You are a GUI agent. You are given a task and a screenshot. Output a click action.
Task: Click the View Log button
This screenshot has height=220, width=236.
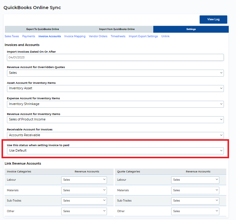[x=213, y=19]
